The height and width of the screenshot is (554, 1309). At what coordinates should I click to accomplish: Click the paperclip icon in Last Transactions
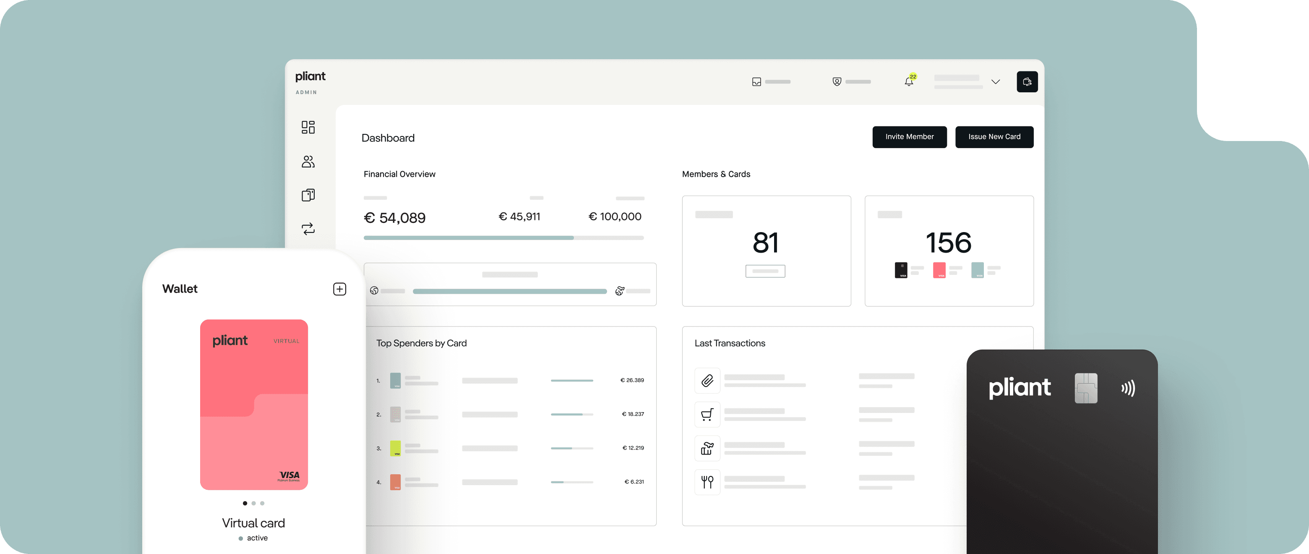click(x=707, y=380)
